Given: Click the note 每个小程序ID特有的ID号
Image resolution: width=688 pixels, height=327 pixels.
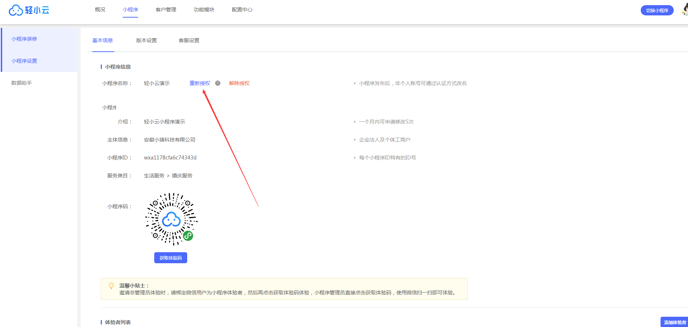Looking at the screenshot, I should pyautogui.click(x=388, y=158).
